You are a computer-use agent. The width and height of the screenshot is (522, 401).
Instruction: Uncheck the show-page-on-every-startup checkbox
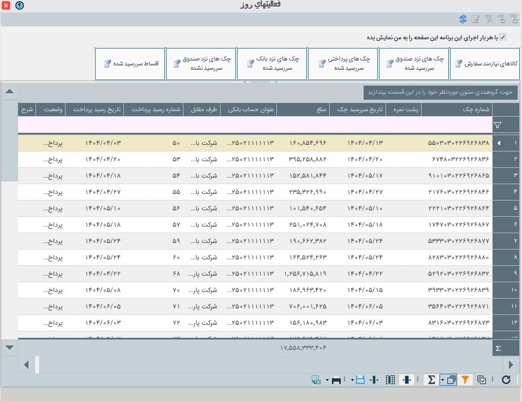(x=503, y=38)
